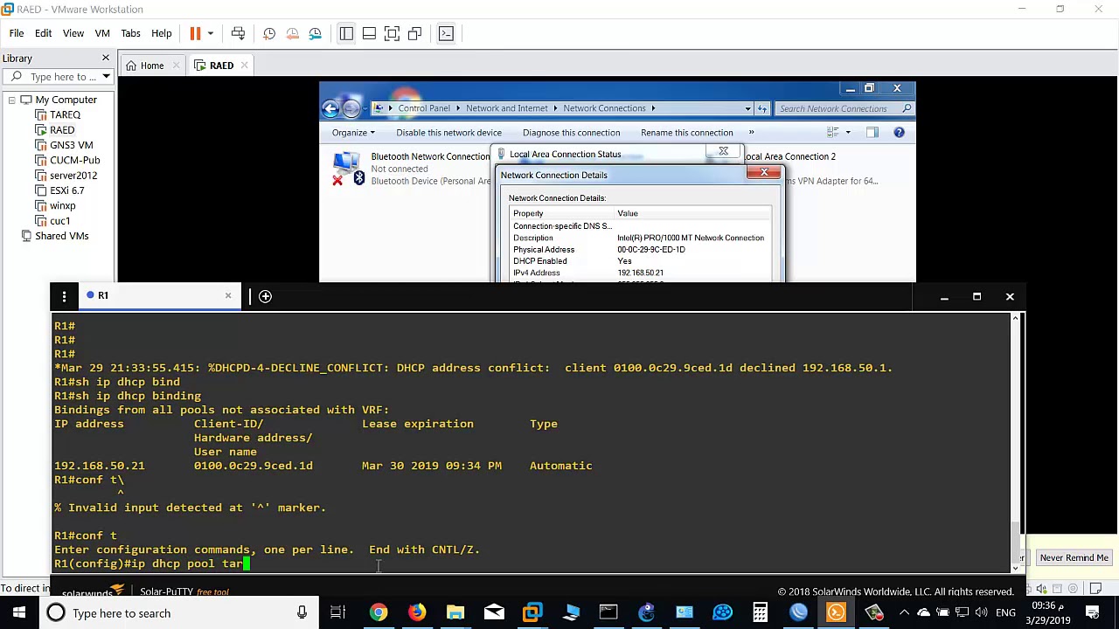Click the terminal vertical scrollbar
Viewport: 1119px width, 629px height.
pos(1015,443)
